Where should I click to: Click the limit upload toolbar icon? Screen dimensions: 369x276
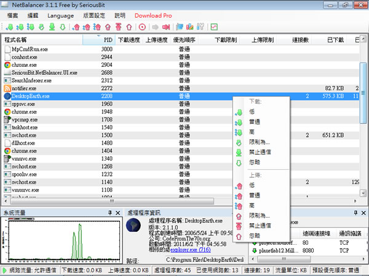(108, 27)
